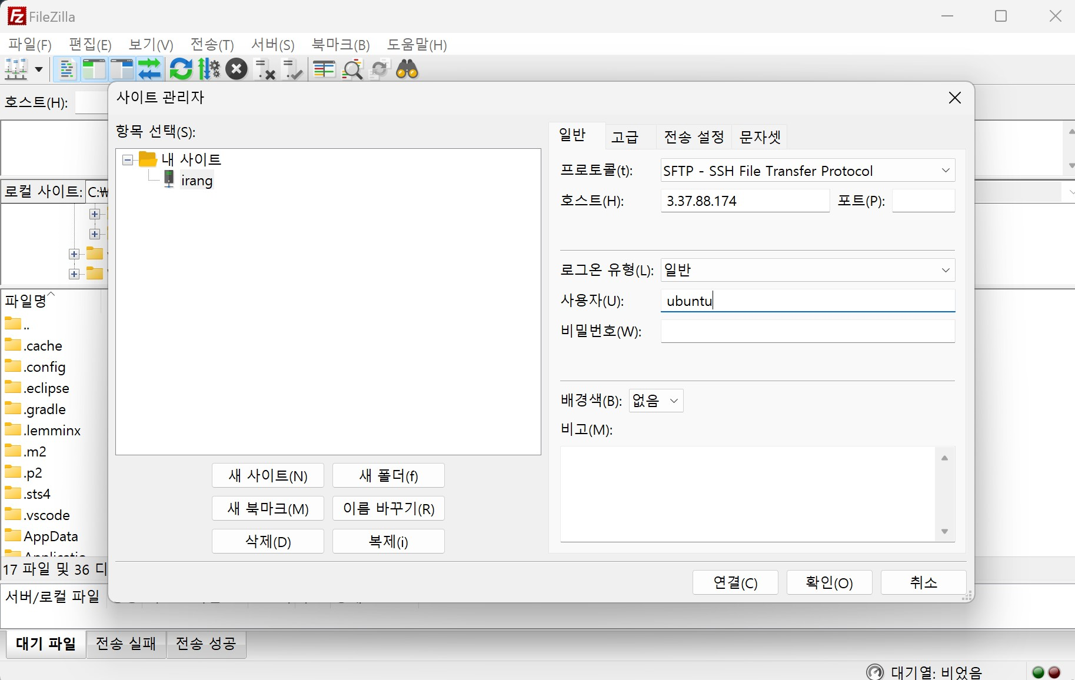Sort local files by 파일명 column header
The width and height of the screenshot is (1075, 680).
(52, 301)
